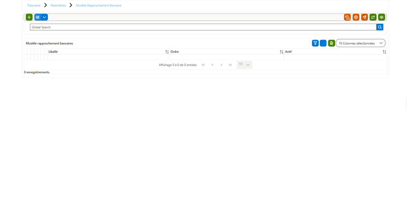Viewport: 407px width, 210px height.
Task: Open the list view dropdown arrow
Action: pos(44,17)
